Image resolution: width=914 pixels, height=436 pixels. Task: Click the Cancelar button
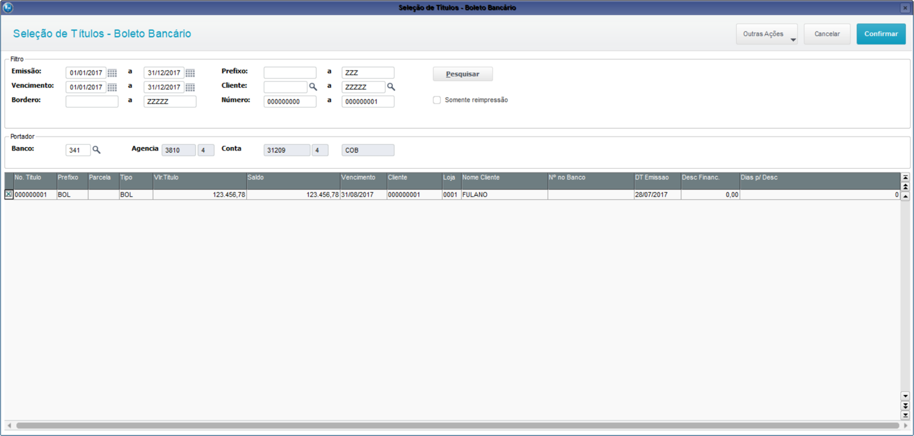827,34
